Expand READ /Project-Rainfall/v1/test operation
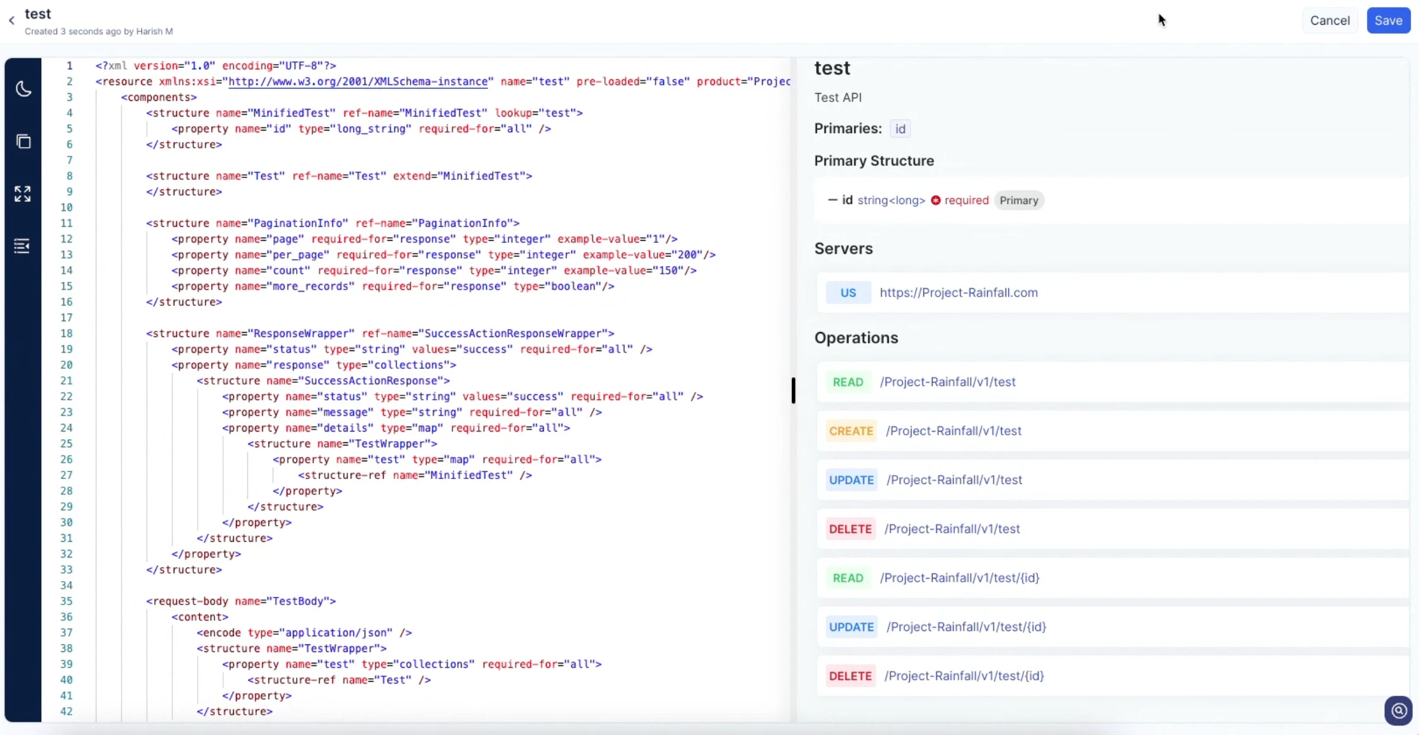Screen dimensions: 1419x735 (x=1113, y=382)
